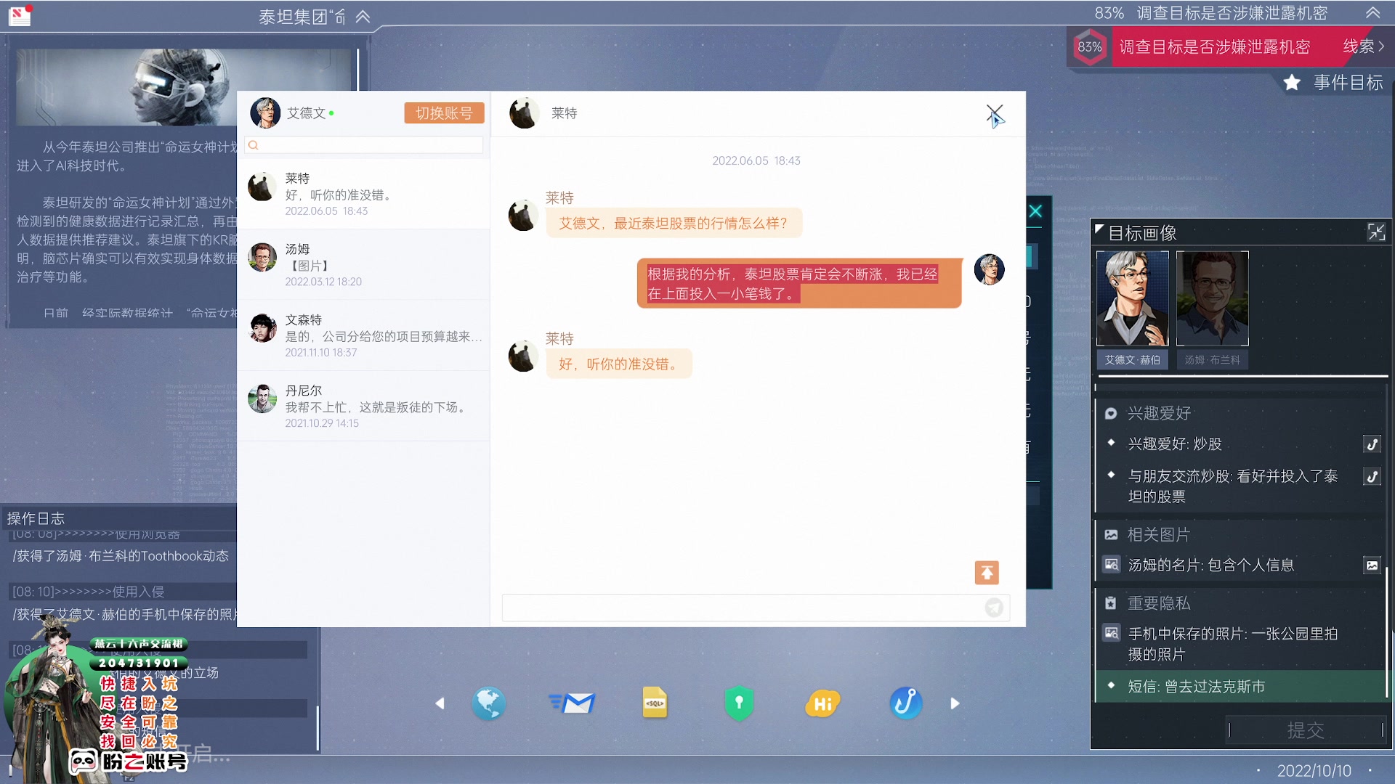Open the globe browser app in dock

click(488, 703)
